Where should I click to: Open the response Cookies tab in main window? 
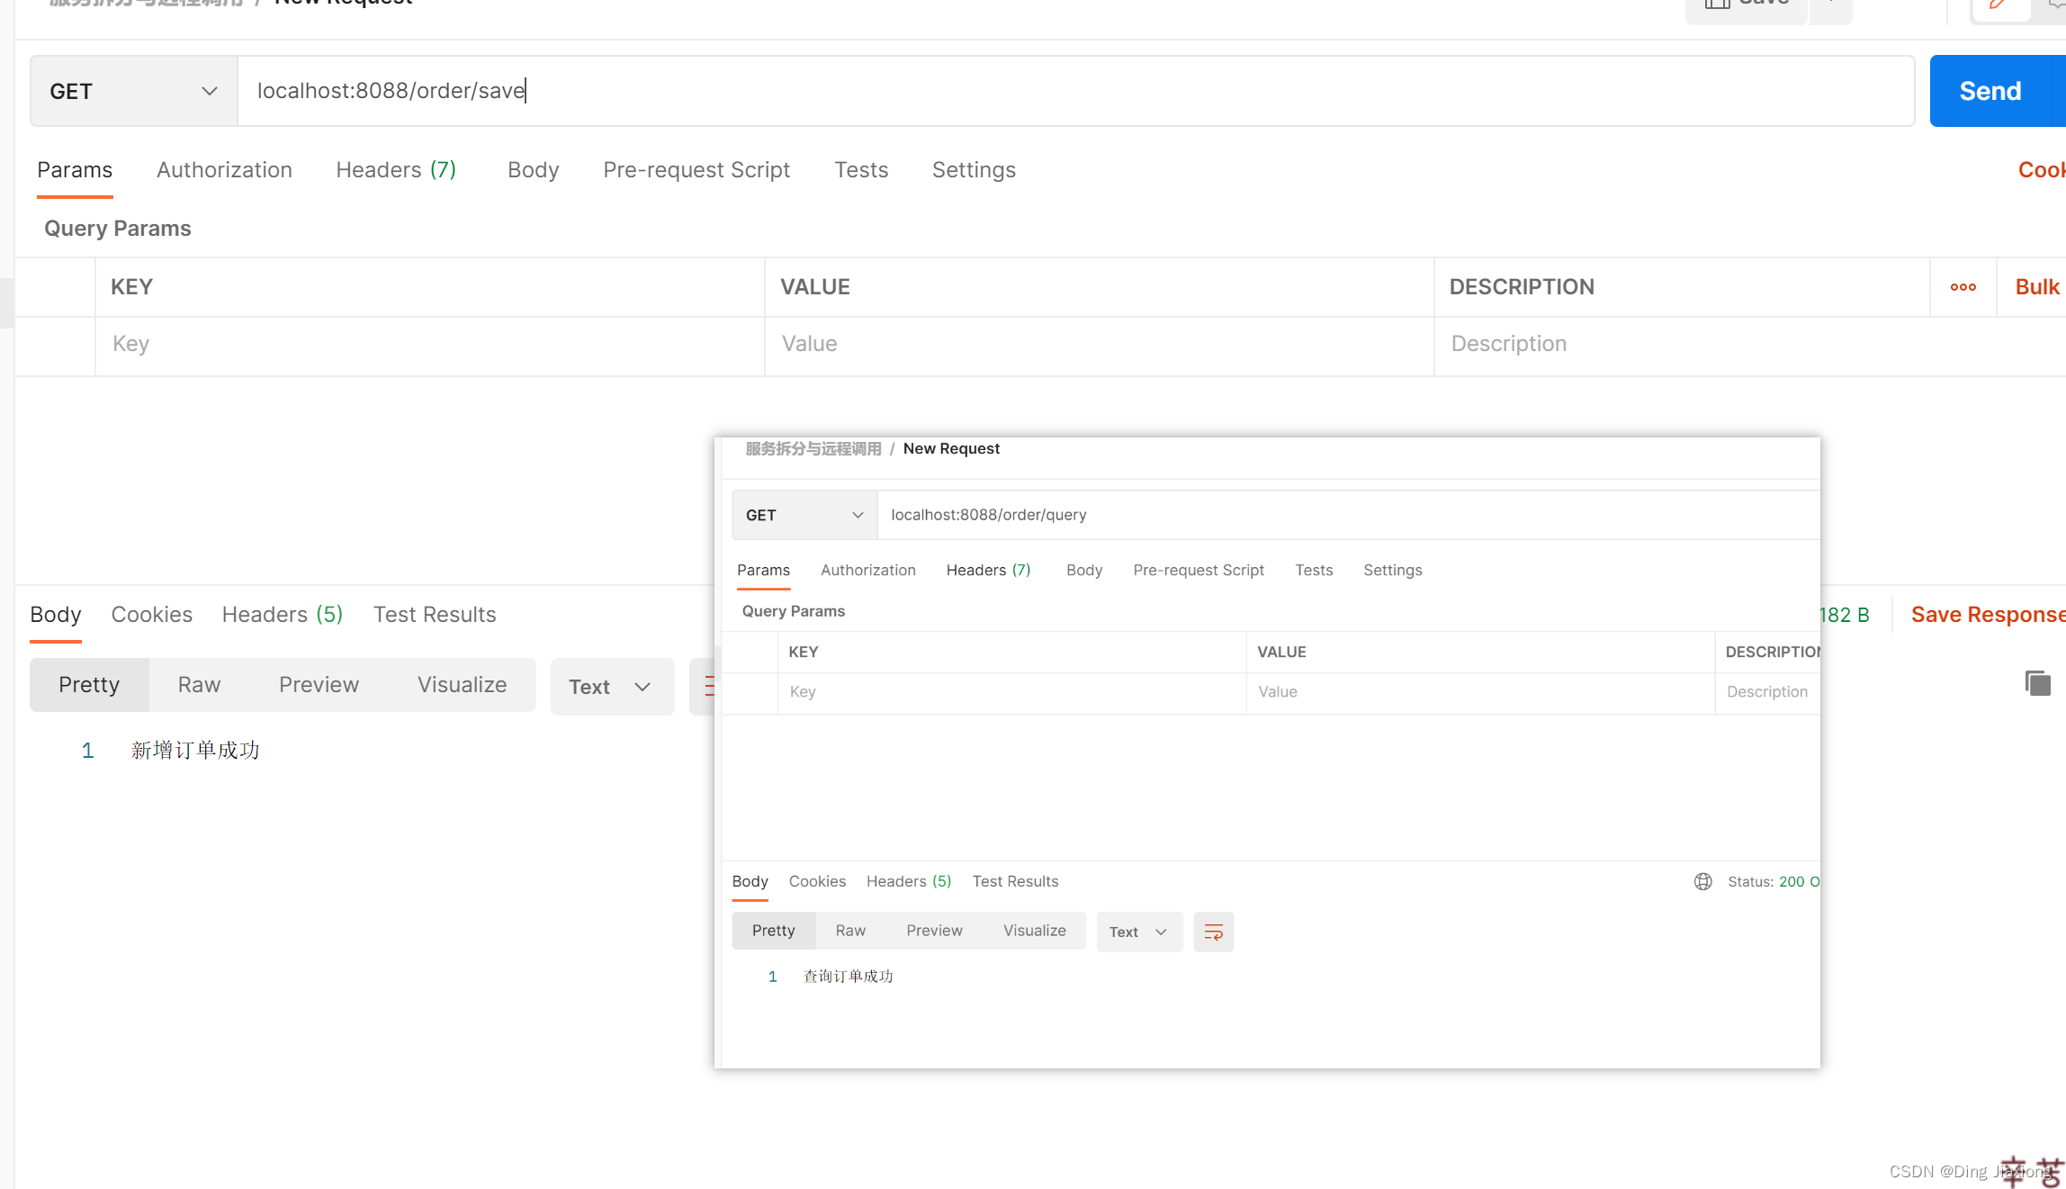coord(151,615)
